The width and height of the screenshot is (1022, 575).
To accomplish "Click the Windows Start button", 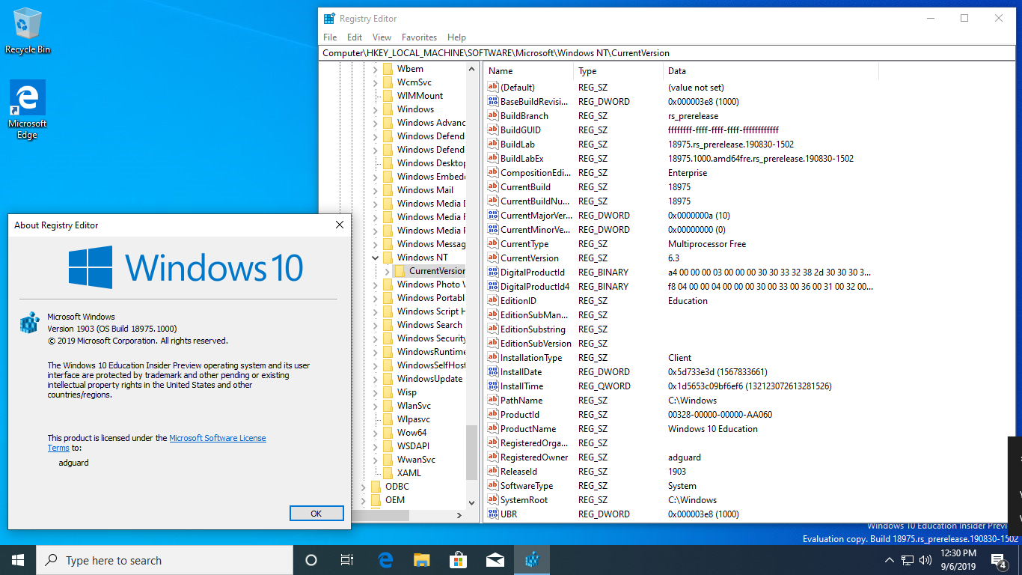I will click(x=18, y=560).
